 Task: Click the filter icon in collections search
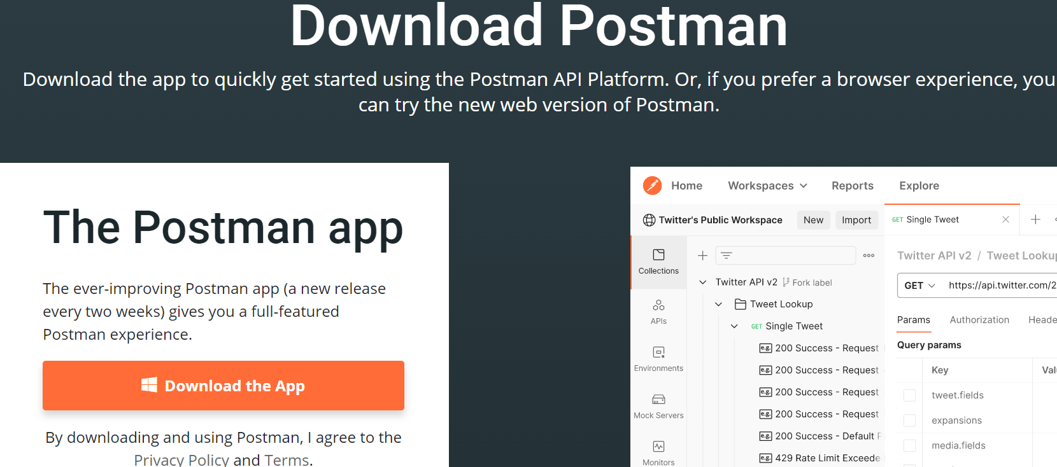pyautogui.click(x=727, y=255)
